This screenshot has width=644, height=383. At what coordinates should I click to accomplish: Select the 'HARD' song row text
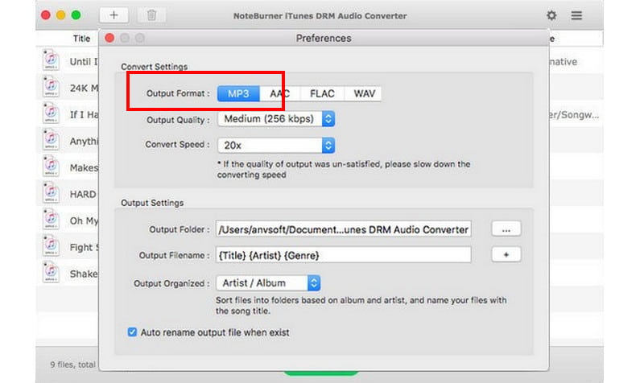coord(83,194)
